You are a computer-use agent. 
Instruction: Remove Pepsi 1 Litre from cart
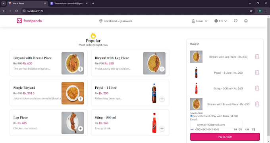[257, 72]
